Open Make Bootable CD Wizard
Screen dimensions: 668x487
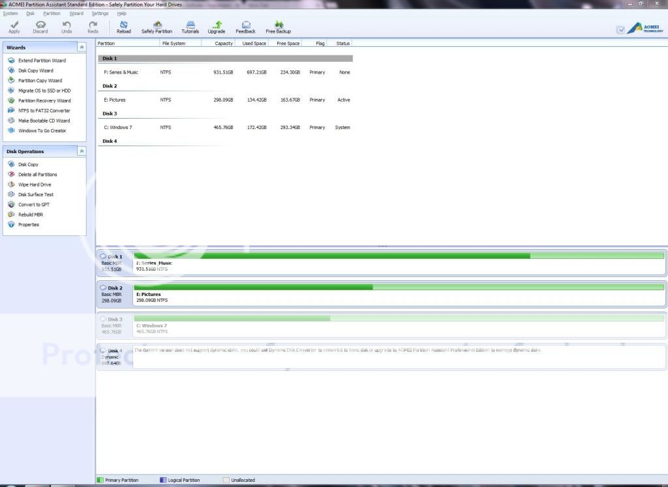[38, 121]
